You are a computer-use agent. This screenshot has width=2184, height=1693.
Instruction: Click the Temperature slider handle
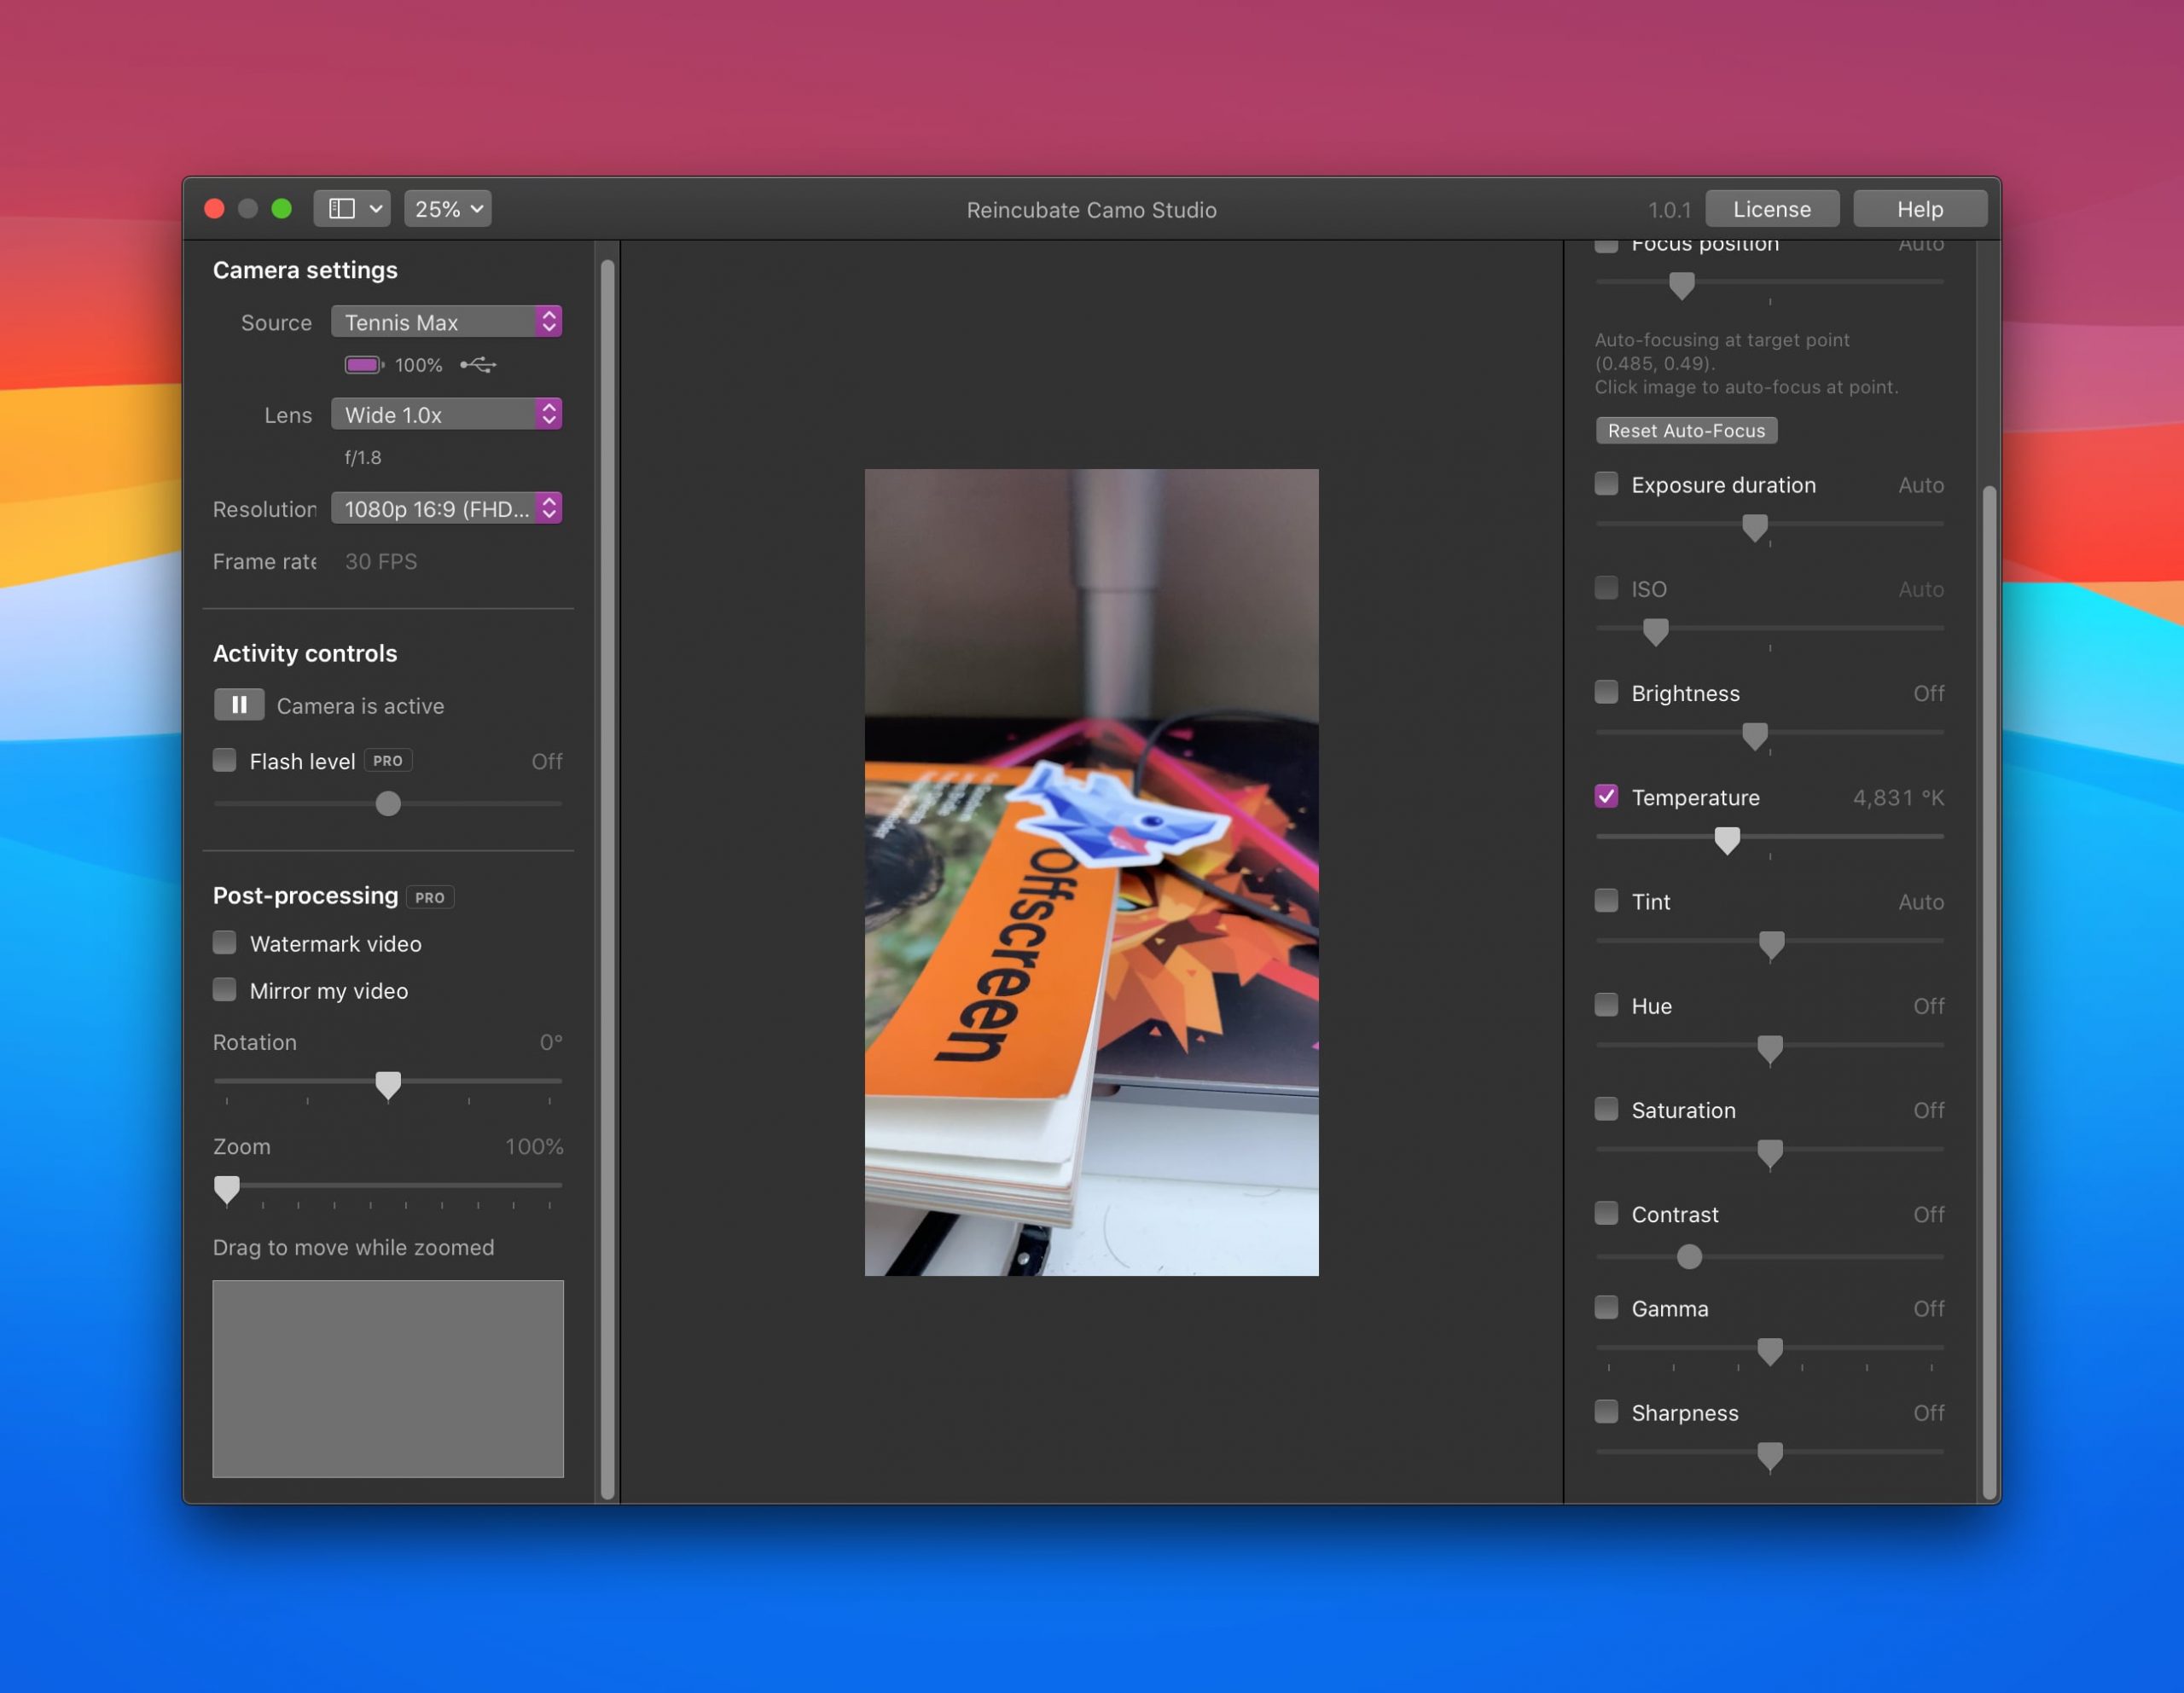click(x=1727, y=839)
